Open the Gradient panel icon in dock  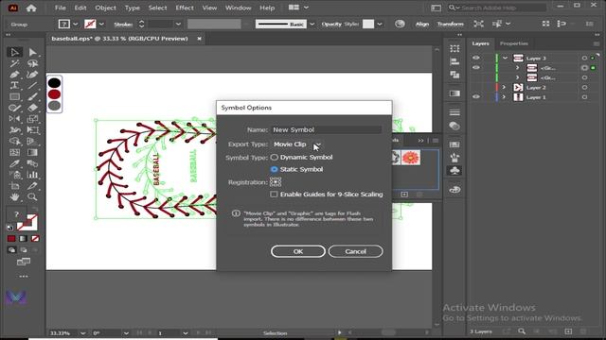click(454, 93)
